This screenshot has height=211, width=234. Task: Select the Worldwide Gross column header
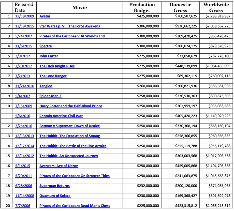(216, 7)
